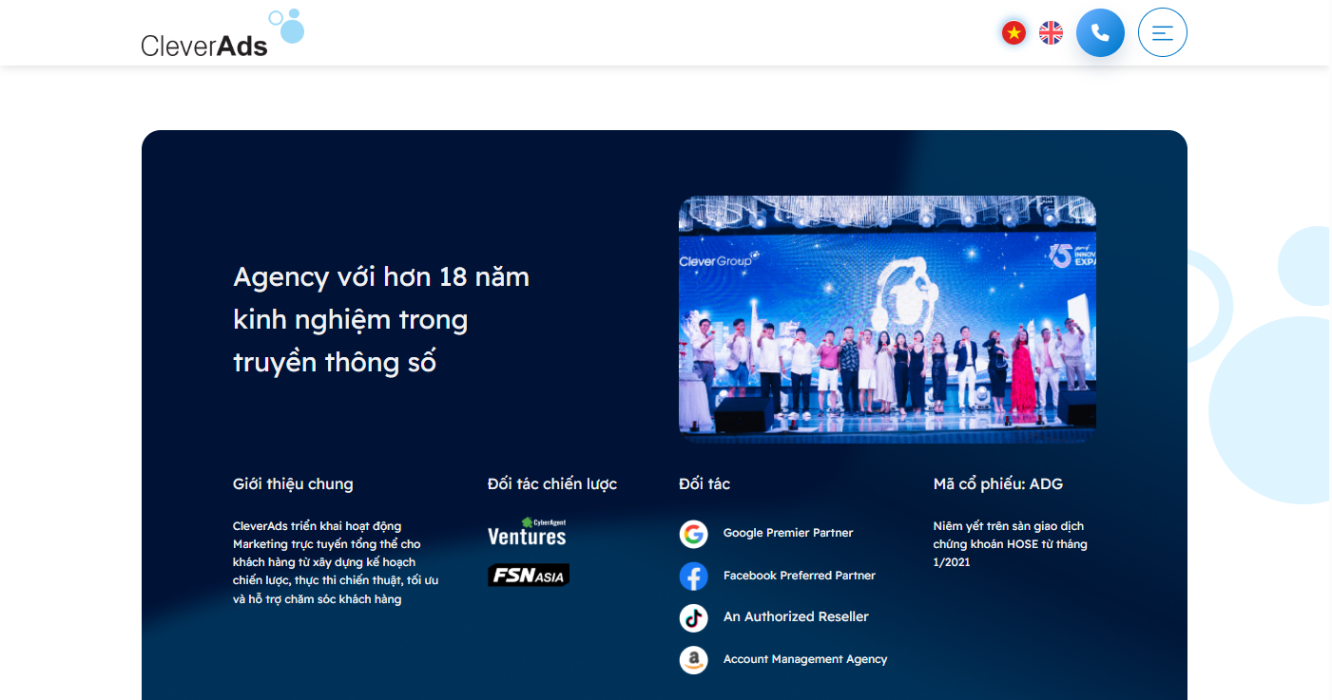Select the 'Google Premier Partner' text
Viewport: 1332px width, 700px height.
(x=788, y=533)
